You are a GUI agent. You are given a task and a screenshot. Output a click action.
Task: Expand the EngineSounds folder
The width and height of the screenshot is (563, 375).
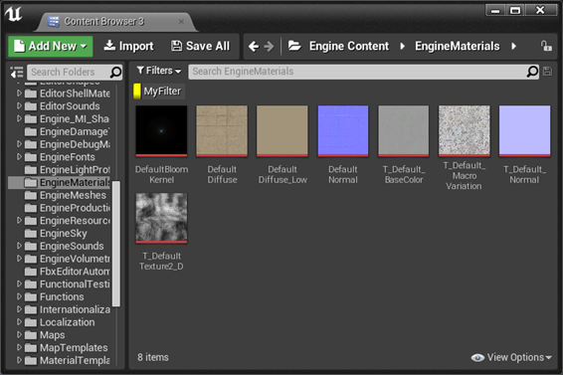(x=19, y=246)
